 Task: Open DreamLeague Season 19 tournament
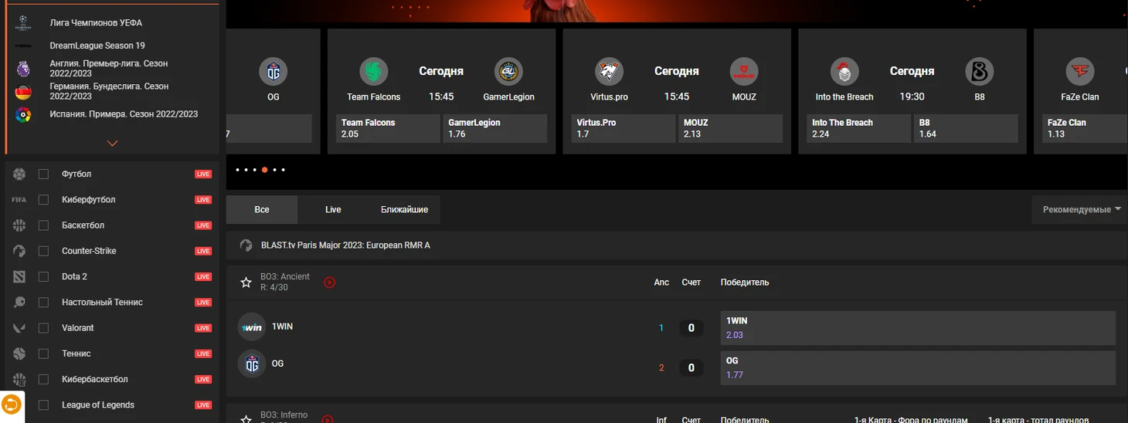pos(97,46)
